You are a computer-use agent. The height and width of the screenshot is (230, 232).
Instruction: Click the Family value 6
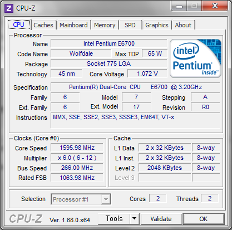coord(65,97)
